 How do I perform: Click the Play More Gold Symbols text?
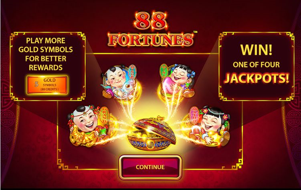[46, 54]
